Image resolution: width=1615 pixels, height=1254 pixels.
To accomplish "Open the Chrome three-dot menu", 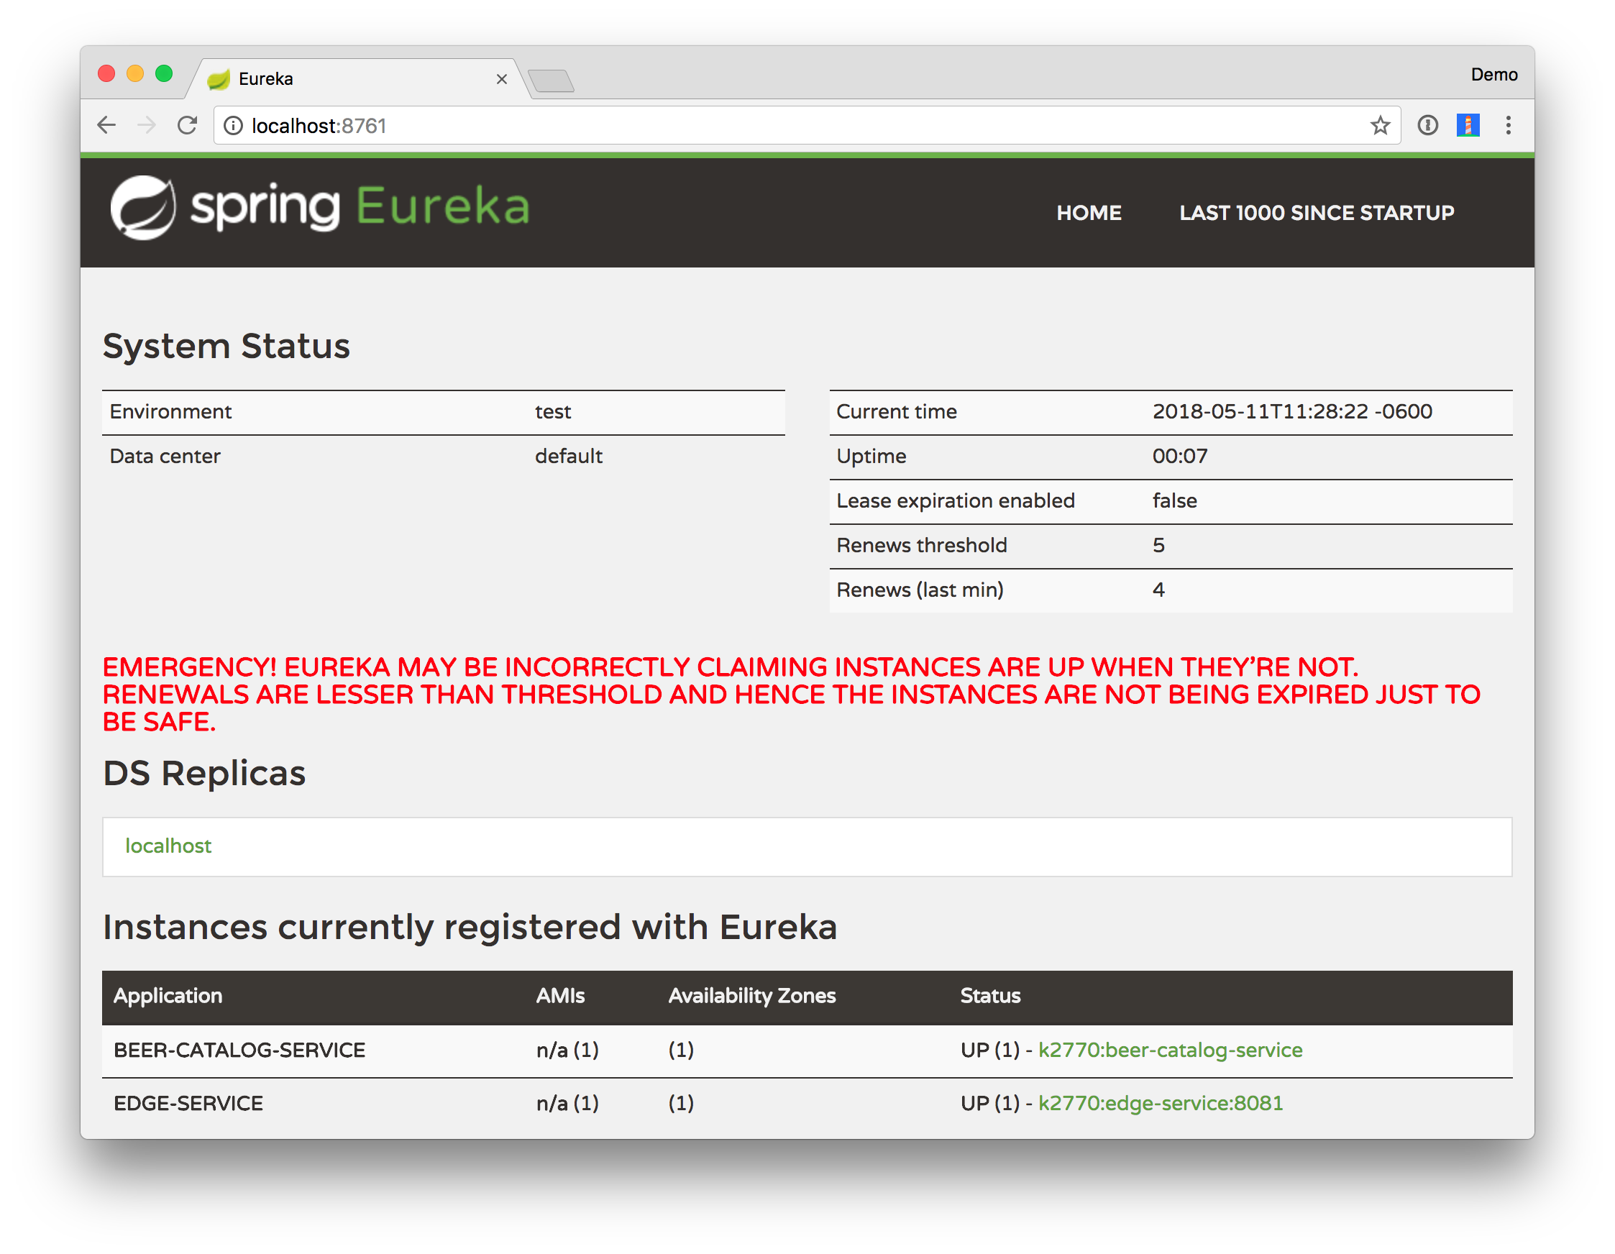I will tap(1508, 125).
